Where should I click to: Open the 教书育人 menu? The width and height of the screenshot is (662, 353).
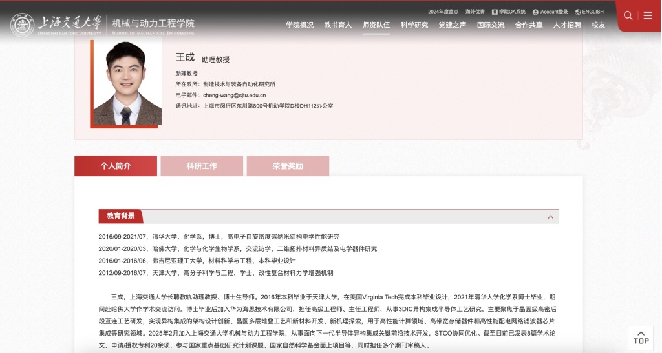(338, 25)
